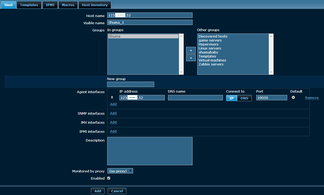This screenshot has width=324, height=195.
Task: Go to the Macros tab
Action: pos(68,5)
